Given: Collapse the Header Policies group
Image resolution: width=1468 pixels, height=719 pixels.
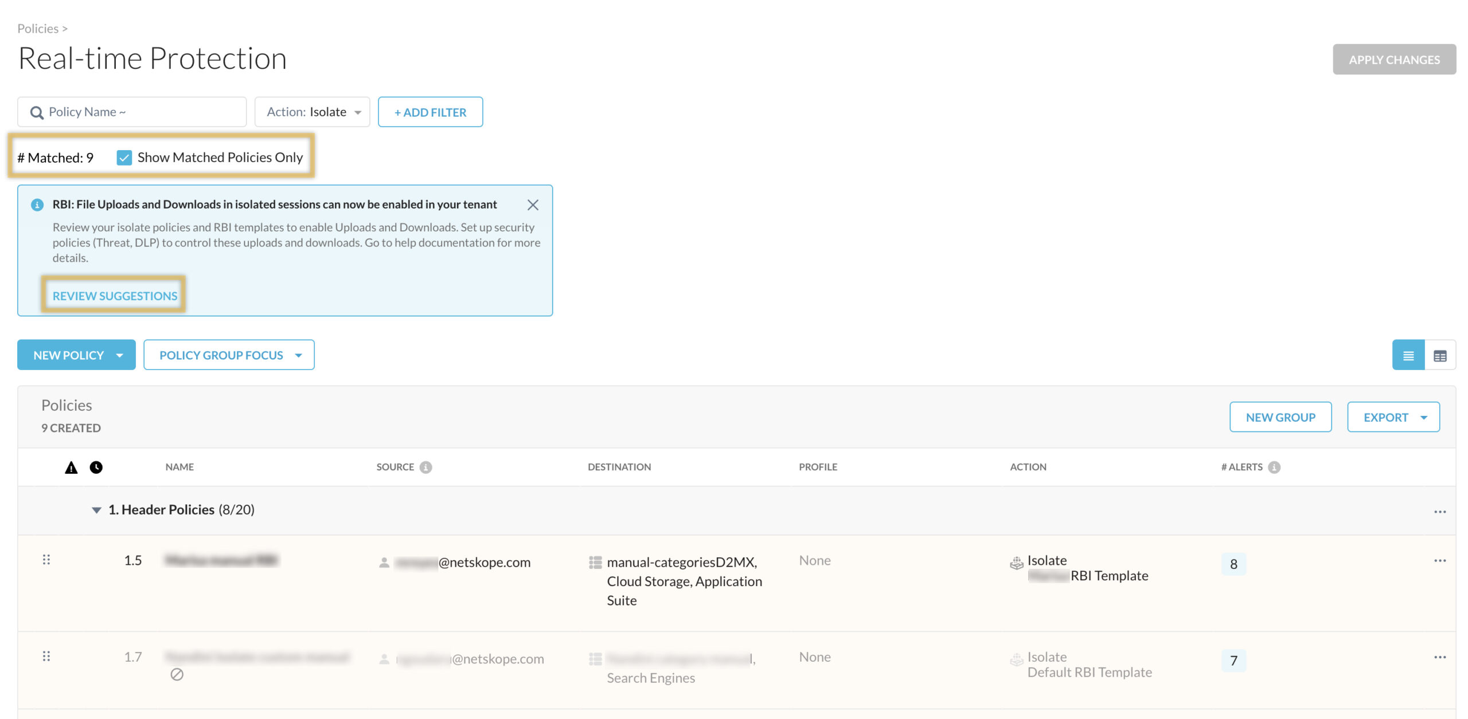Looking at the screenshot, I should [x=96, y=510].
